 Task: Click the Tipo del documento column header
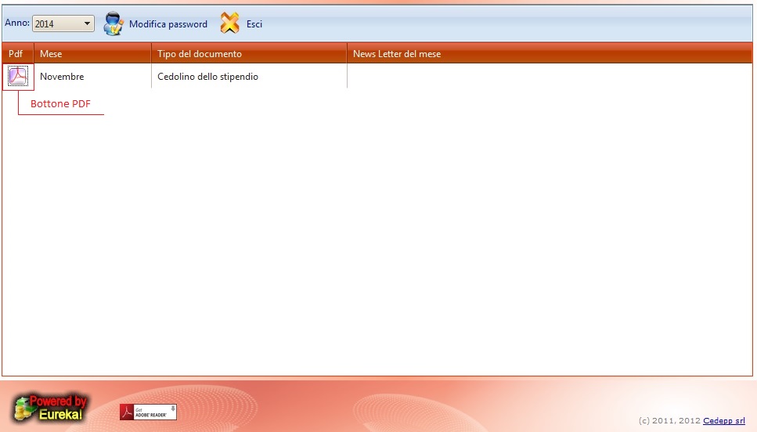tap(200, 54)
